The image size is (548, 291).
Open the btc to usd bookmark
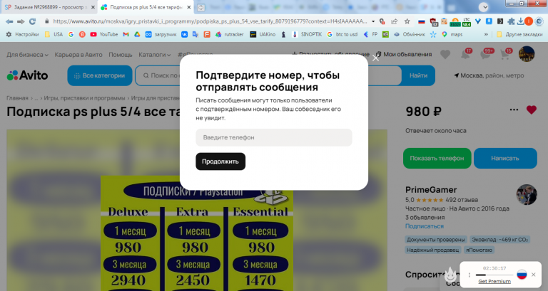coord(342,34)
